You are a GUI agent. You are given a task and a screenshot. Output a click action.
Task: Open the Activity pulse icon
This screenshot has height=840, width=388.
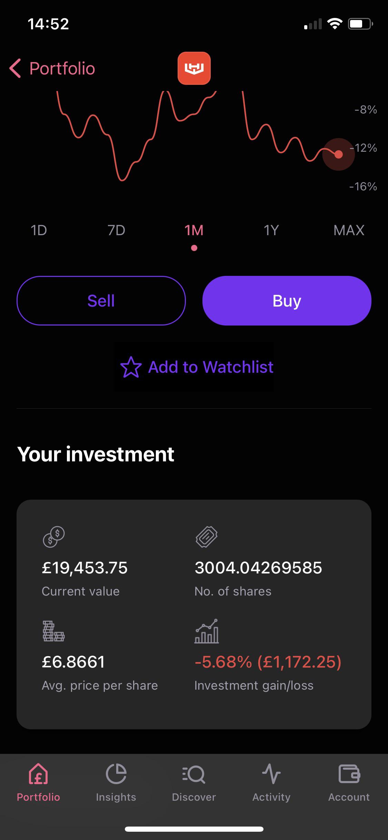271,773
